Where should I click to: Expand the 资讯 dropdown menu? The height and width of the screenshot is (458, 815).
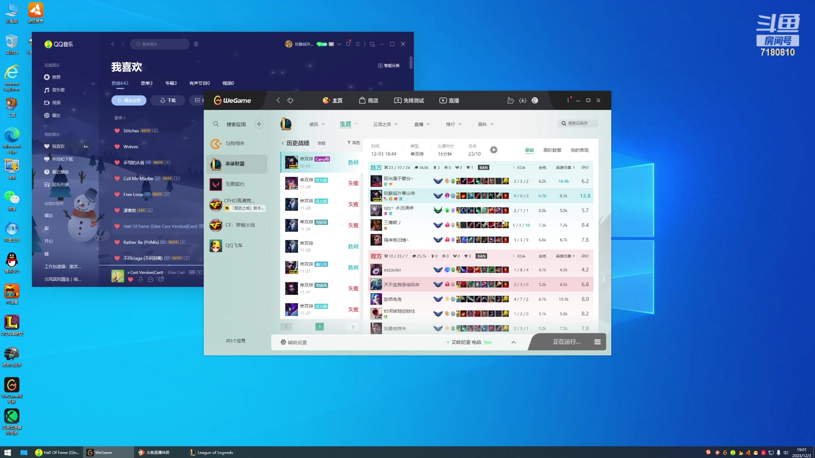click(x=317, y=124)
